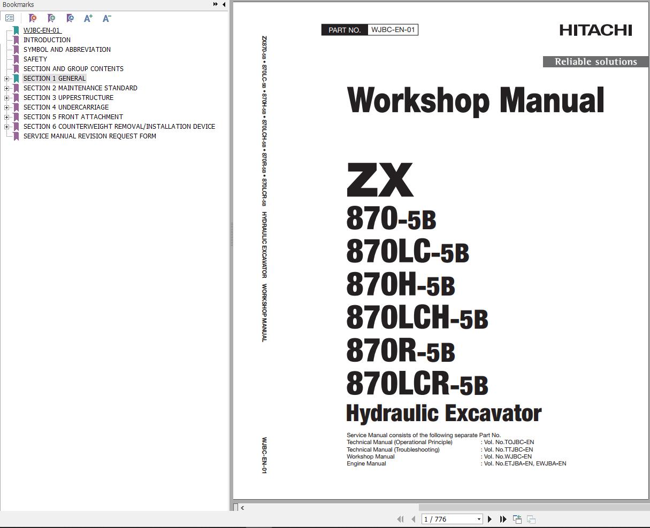650x528 pixels.
Task: Expand SECTION 4 UNDERCARRIAGE bookmark
Action: click(6, 107)
